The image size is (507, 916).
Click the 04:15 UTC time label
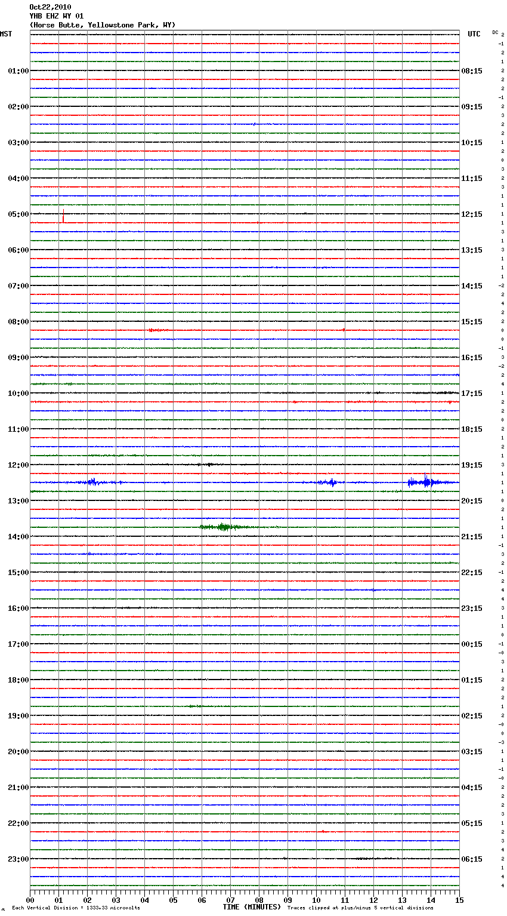[x=472, y=788]
